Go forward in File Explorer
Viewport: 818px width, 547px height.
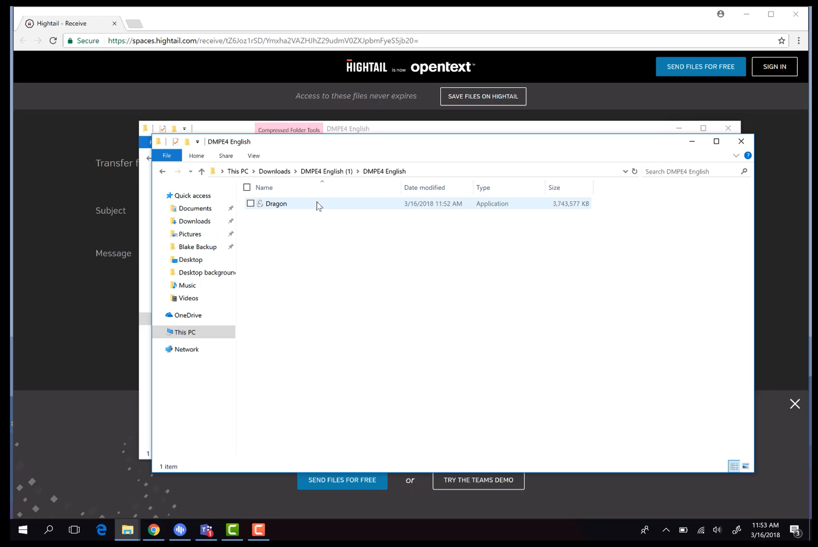178,171
